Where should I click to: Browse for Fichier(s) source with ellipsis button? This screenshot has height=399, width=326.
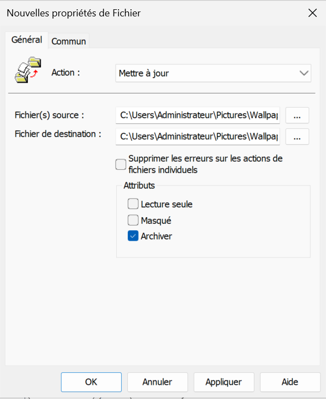coord(297,116)
